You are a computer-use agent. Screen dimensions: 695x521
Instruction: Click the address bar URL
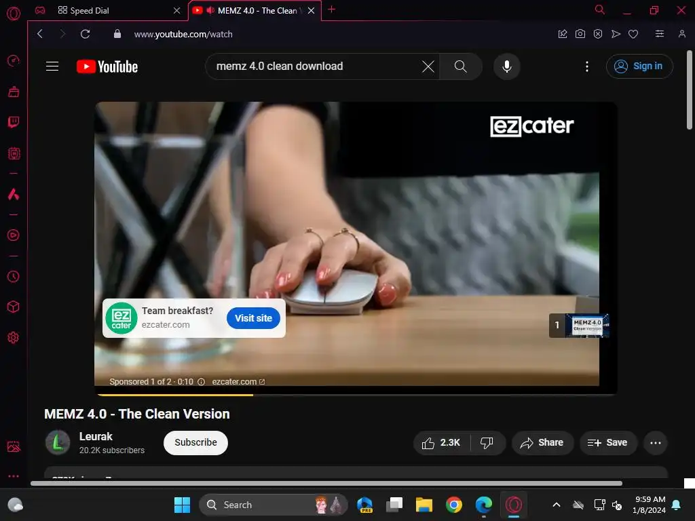pos(183,34)
